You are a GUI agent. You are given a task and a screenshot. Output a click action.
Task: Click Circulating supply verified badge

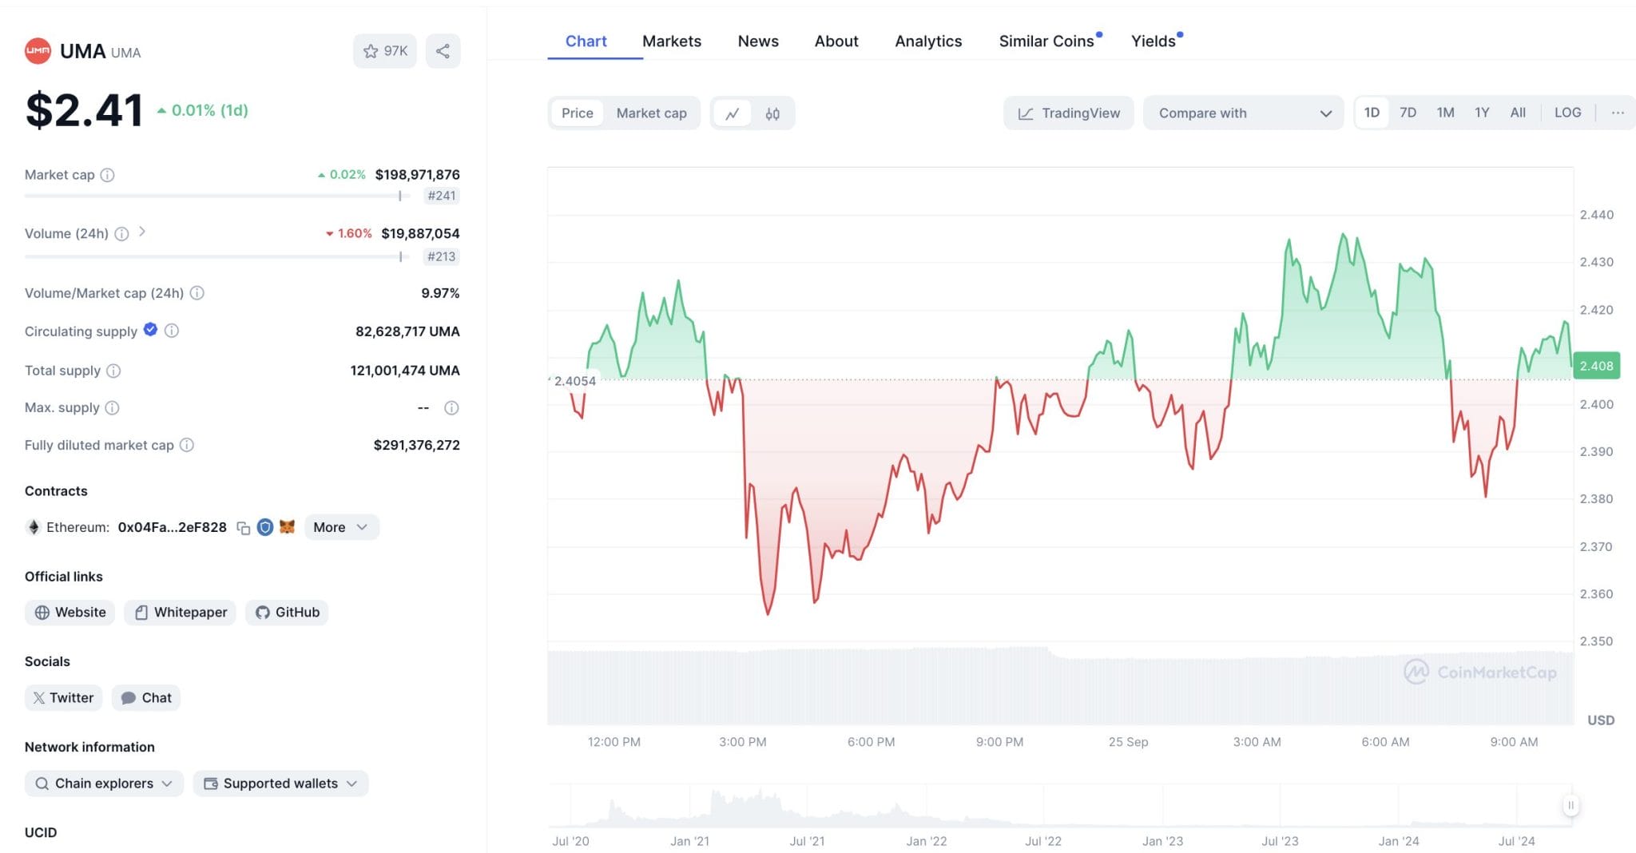pyautogui.click(x=150, y=330)
